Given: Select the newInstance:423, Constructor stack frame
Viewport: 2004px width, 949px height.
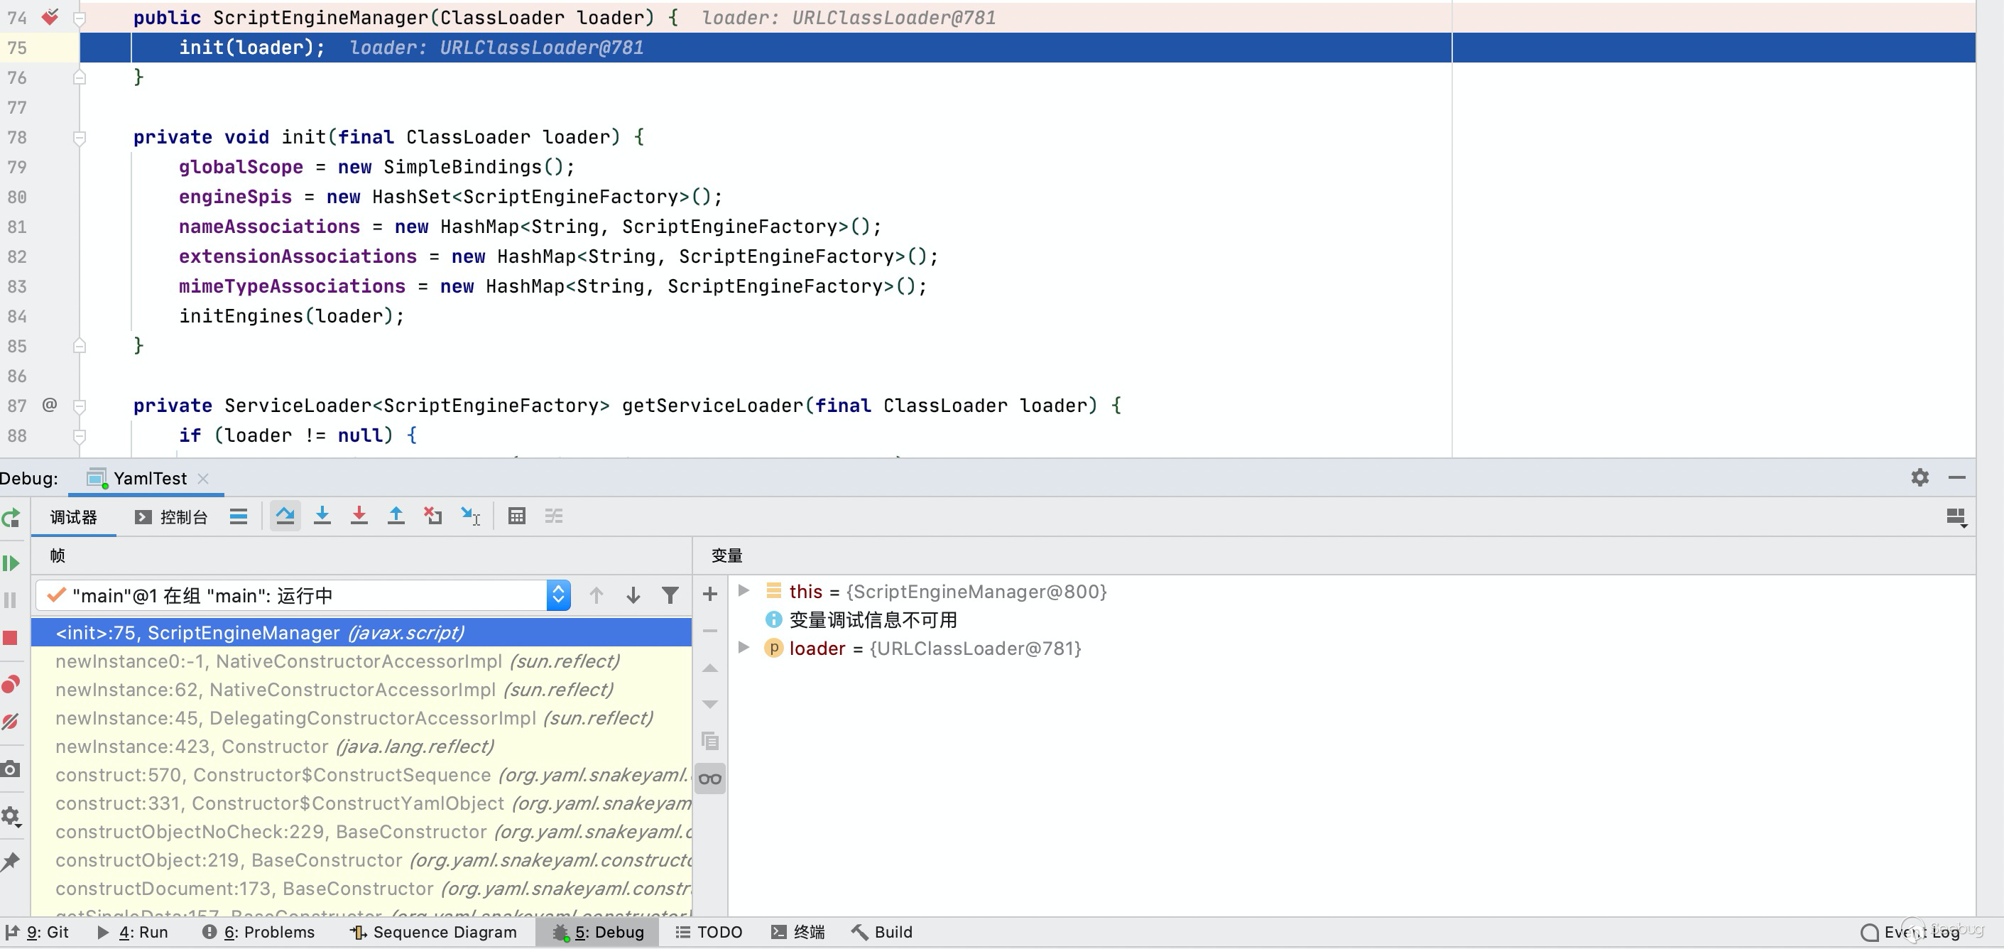Looking at the screenshot, I should point(274,747).
